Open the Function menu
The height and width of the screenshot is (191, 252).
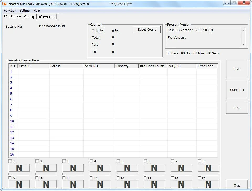(x=10, y=11)
